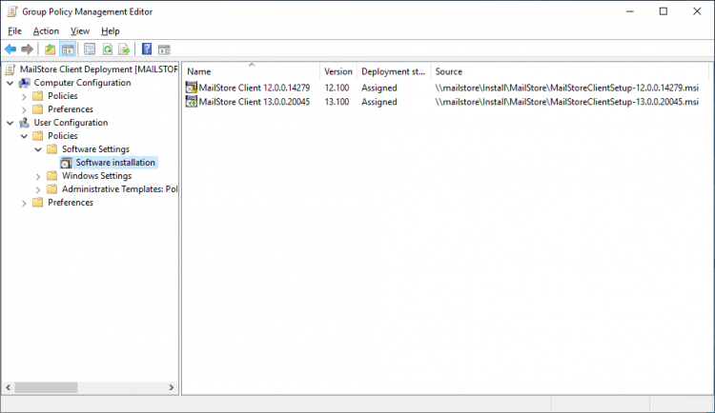The height and width of the screenshot is (413, 715).
Task: Collapse the Computer Configuration node
Action: click(10, 83)
